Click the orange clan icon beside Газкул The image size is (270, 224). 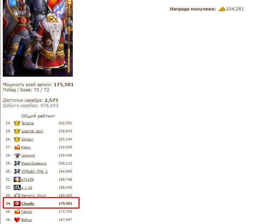17,212
